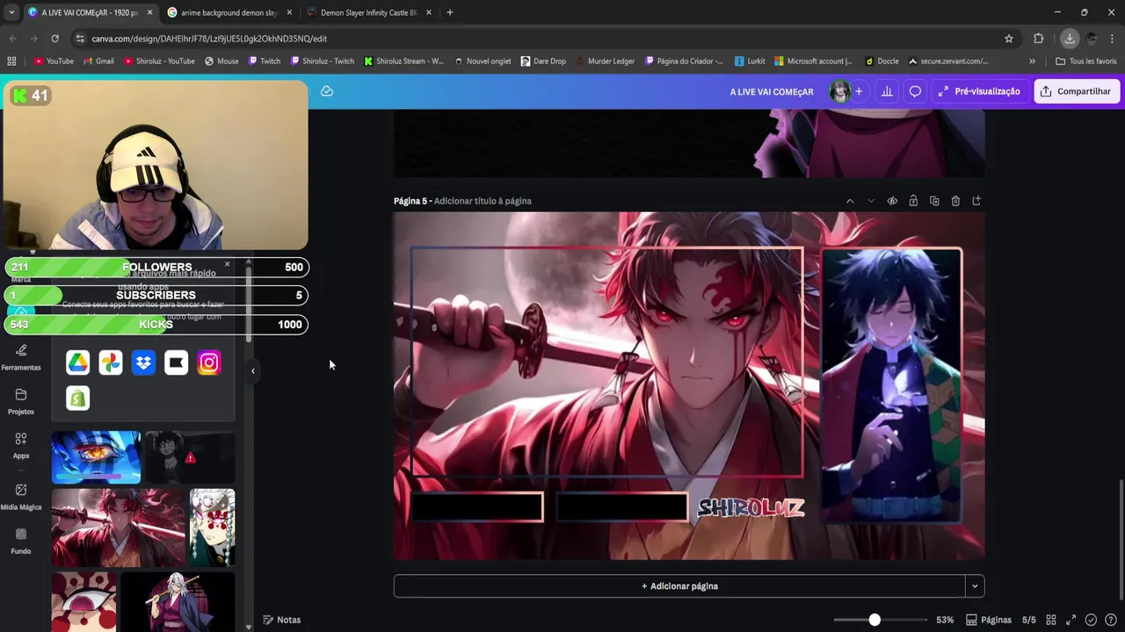The height and width of the screenshot is (632, 1125).
Task: Click the browser address bar URL
Action: 209,39
